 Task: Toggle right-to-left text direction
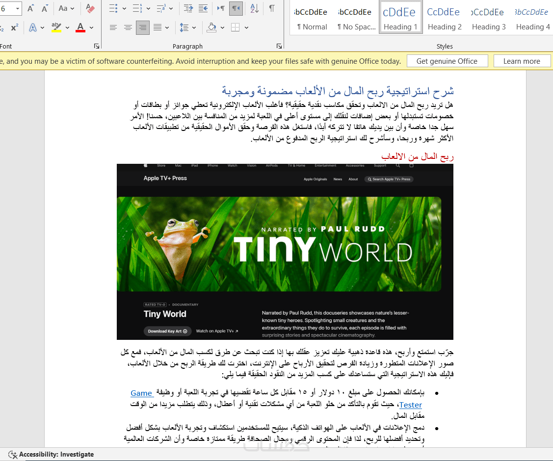236,8
